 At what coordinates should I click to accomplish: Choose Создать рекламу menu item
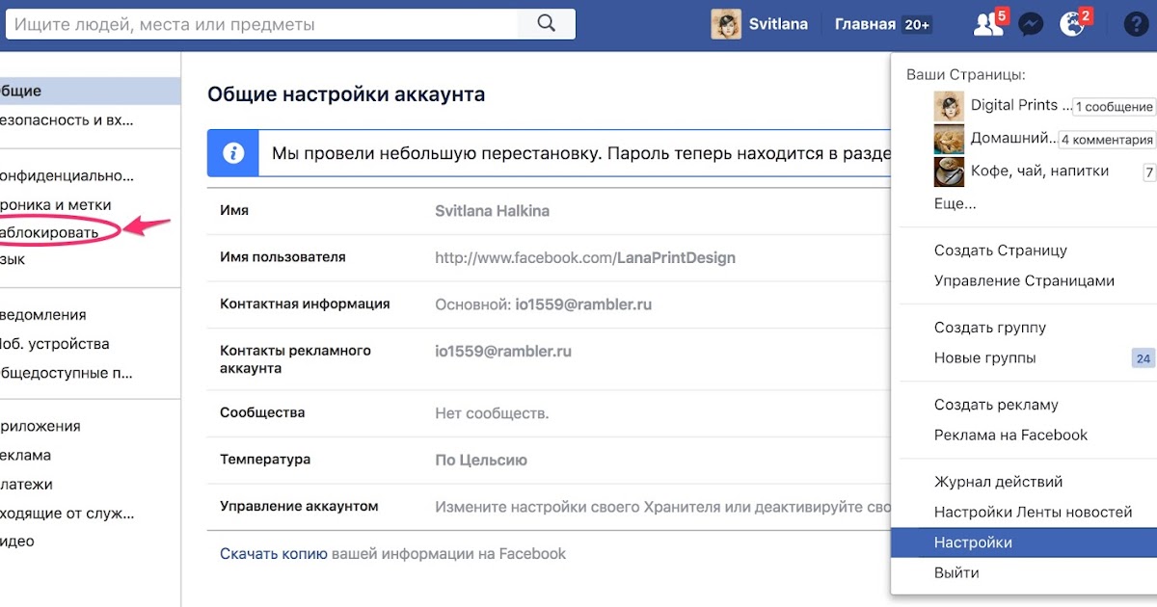(996, 405)
